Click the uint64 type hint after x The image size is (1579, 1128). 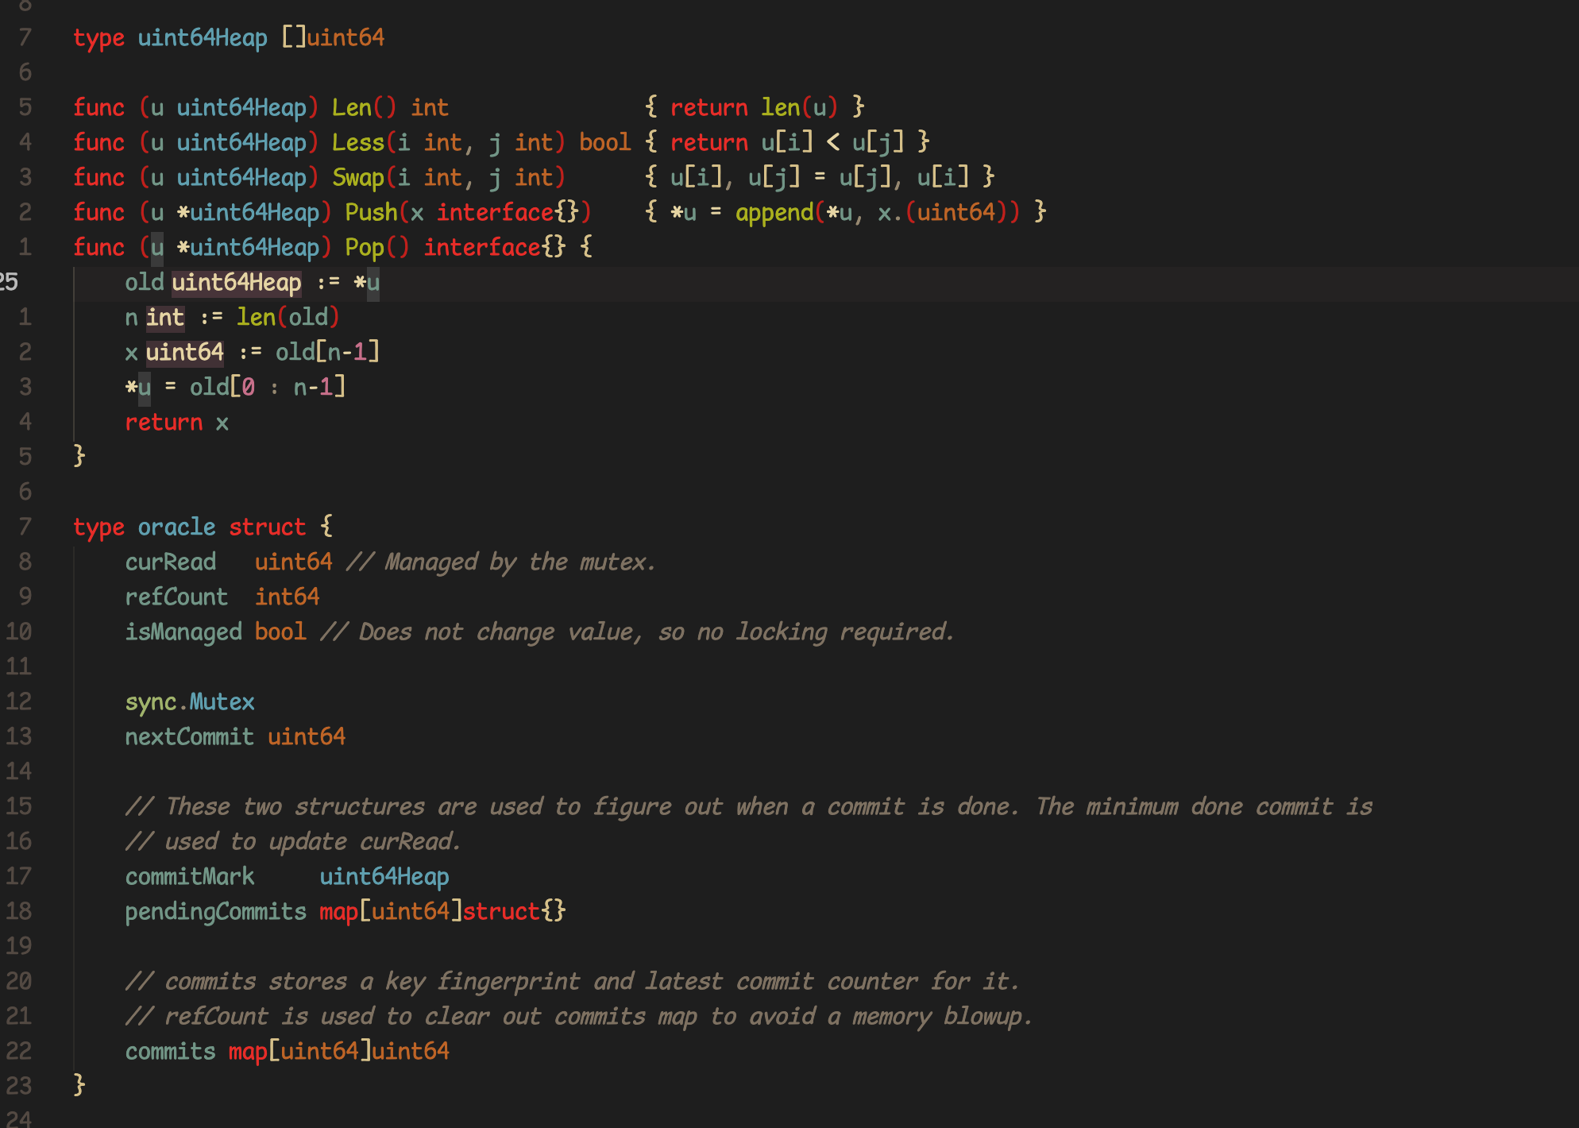pos(184,353)
